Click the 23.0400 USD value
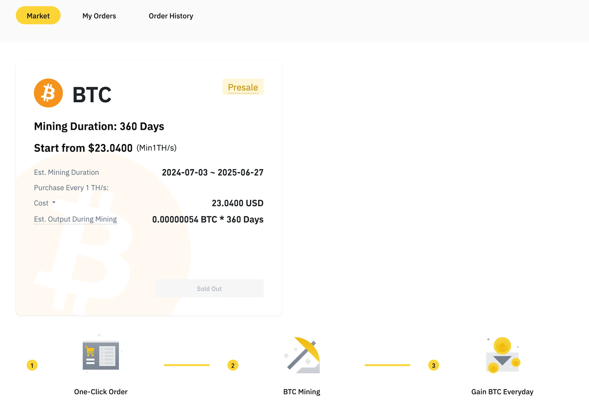This screenshot has height=404, width=589. coord(238,203)
